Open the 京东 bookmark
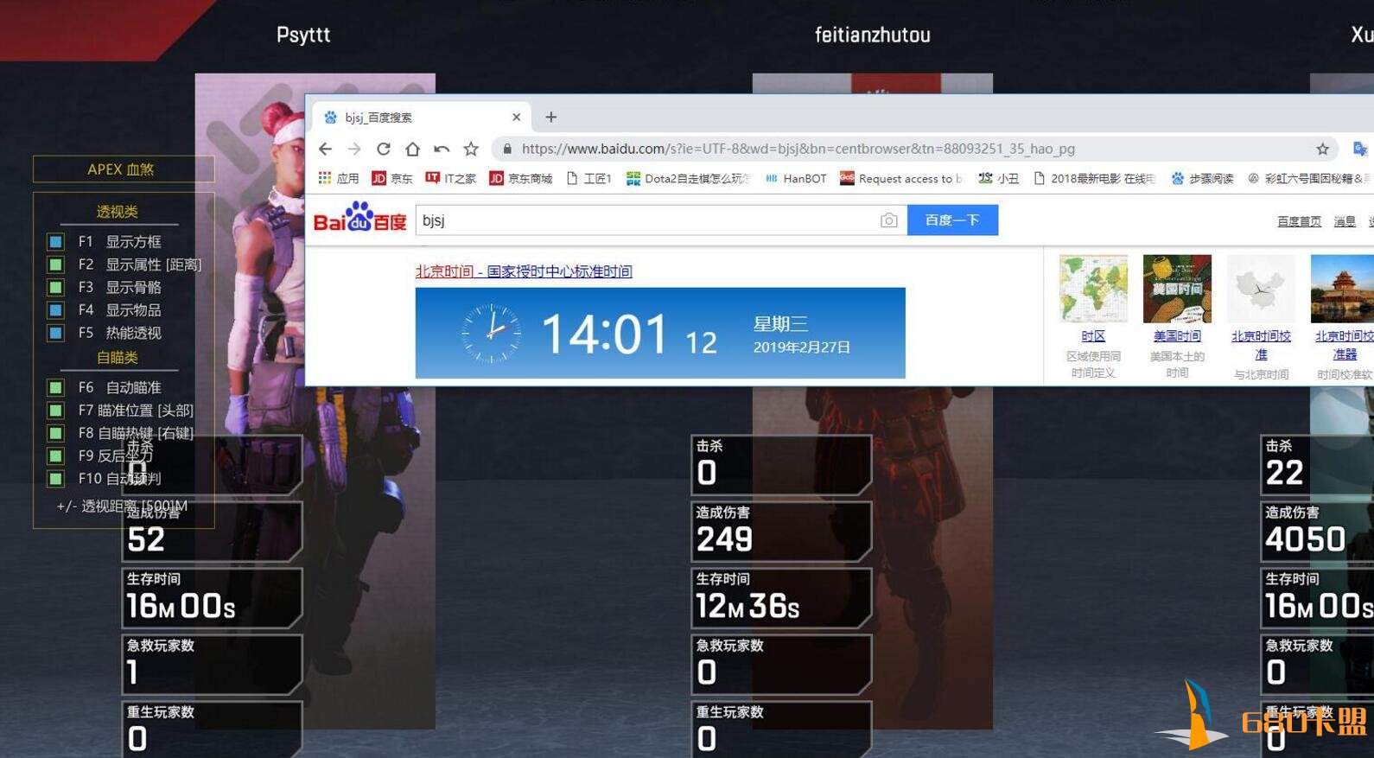Image resolution: width=1374 pixels, height=758 pixels. pyautogui.click(x=392, y=178)
